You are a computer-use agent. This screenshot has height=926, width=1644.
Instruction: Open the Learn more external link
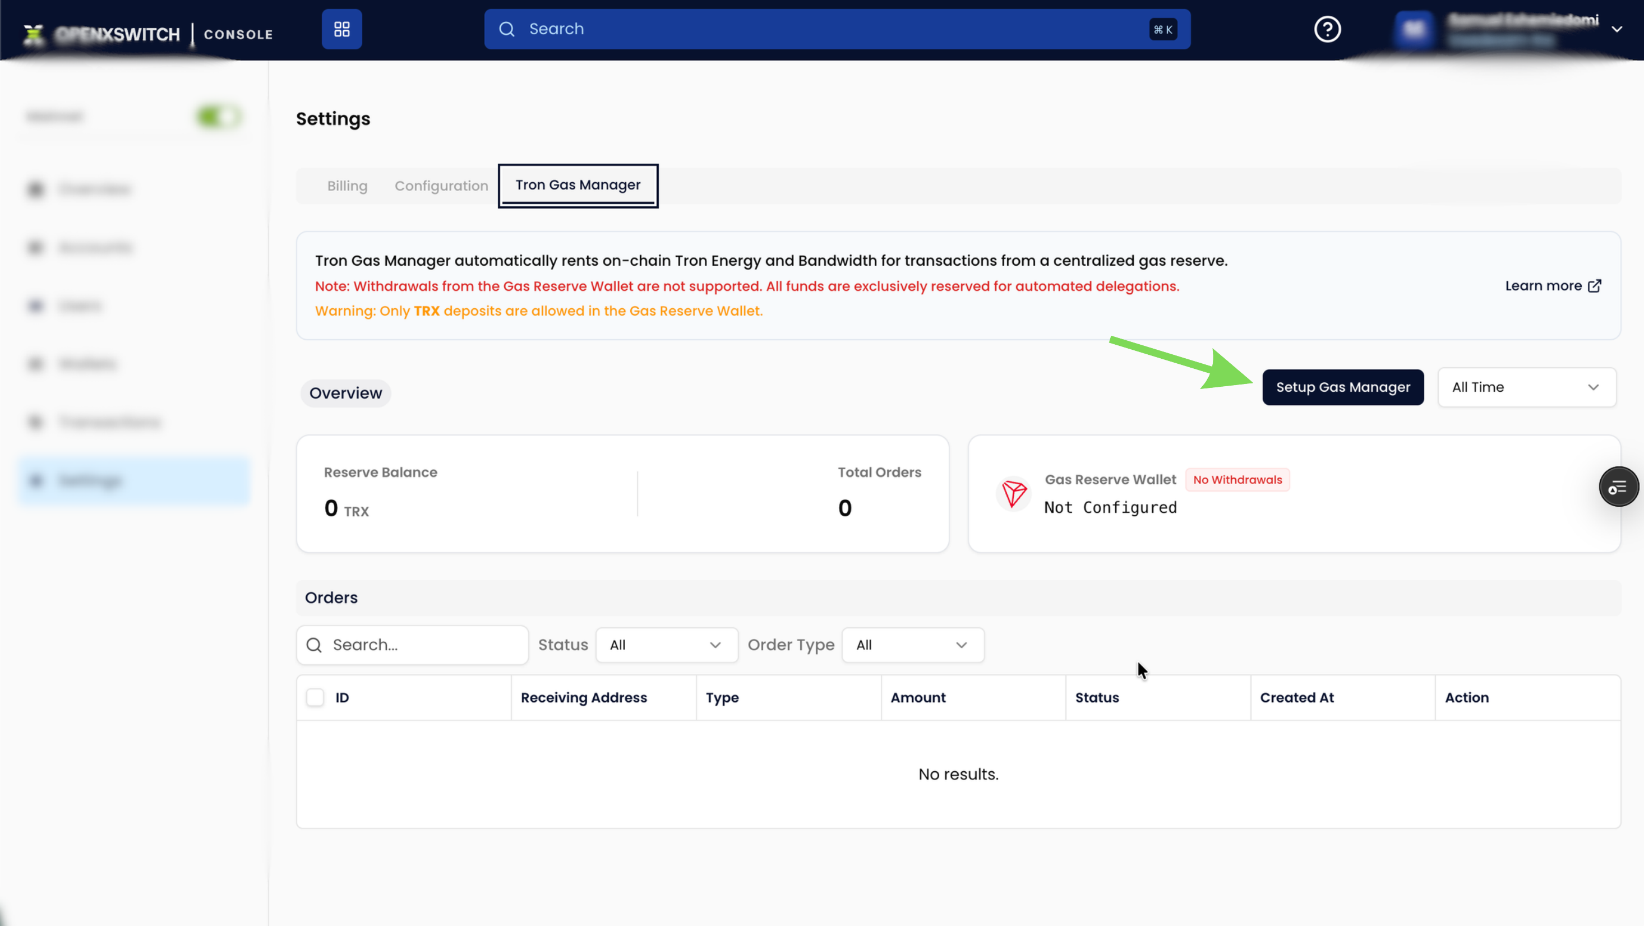1553,286
